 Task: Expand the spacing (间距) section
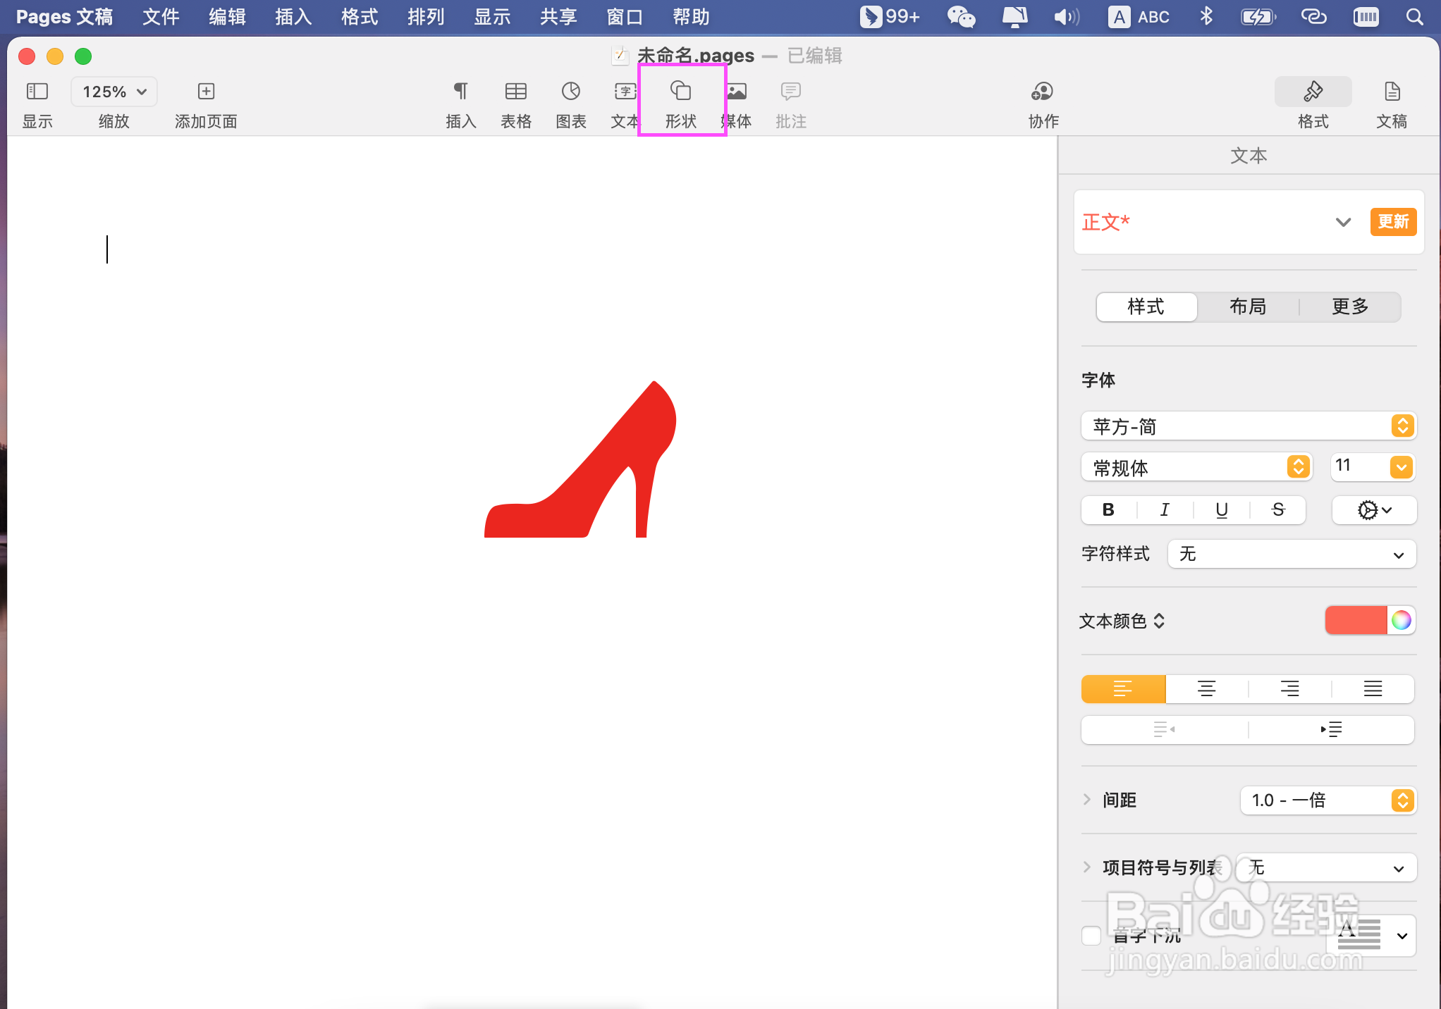[x=1087, y=800]
